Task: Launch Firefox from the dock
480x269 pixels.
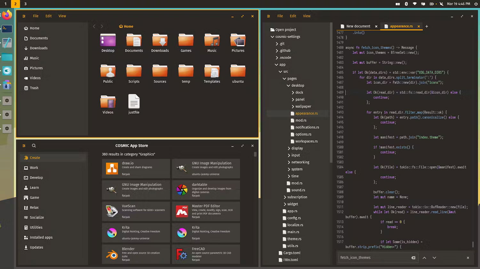Action: point(7,15)
